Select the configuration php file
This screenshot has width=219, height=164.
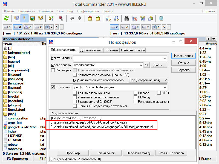point(18,118)
